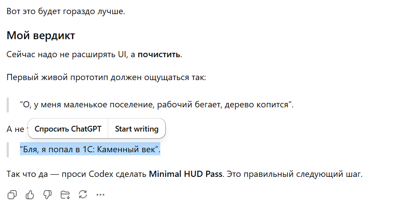Click the Мой вердикт heading
The image size is (405, 209).
point(41,35)
